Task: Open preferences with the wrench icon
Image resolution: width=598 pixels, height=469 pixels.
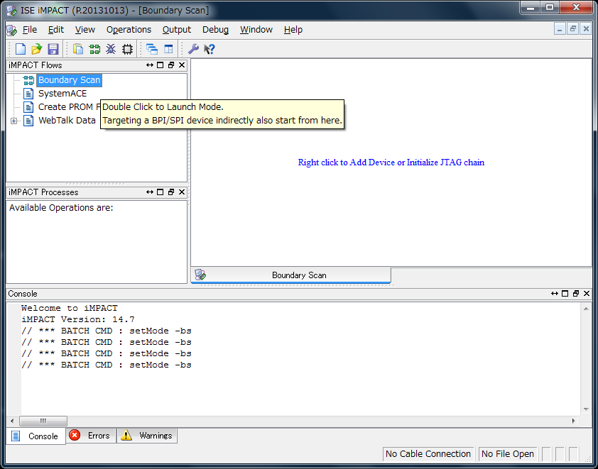Action: point(192,49)
